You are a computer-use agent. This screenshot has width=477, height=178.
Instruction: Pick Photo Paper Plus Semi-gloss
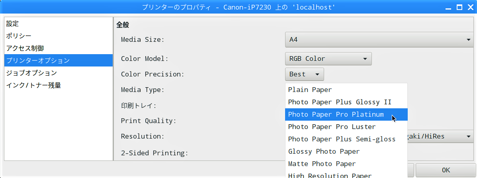(x=346, y=139)
